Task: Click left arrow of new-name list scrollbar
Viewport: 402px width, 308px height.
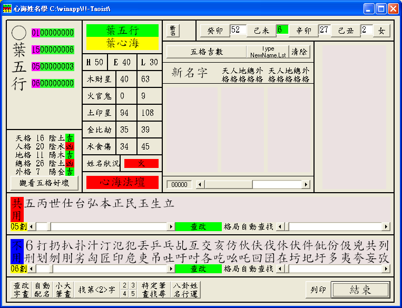Action: [200, 184]
